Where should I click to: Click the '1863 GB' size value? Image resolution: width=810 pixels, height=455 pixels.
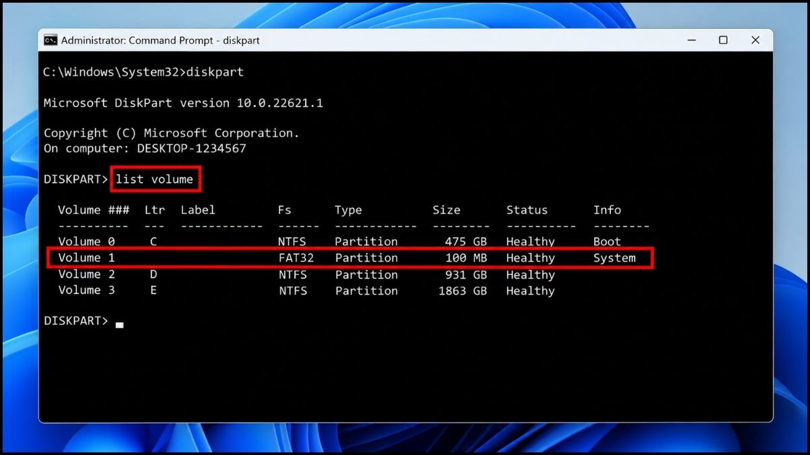point(462,291)
